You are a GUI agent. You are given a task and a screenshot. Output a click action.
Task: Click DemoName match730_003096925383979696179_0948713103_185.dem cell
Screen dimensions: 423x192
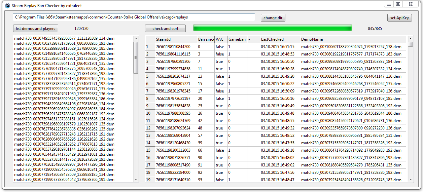353,99
